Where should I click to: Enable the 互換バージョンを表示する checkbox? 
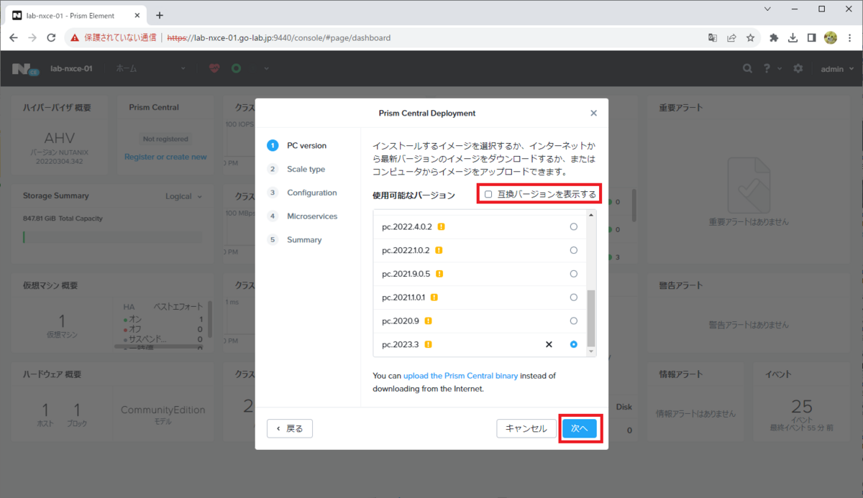488,194
